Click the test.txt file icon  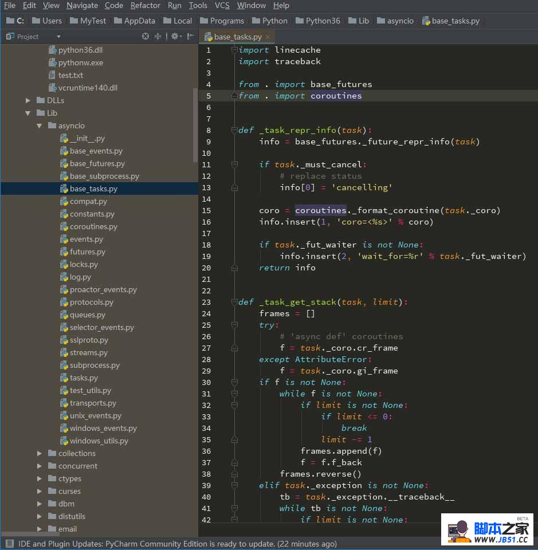tap(52, 75)
